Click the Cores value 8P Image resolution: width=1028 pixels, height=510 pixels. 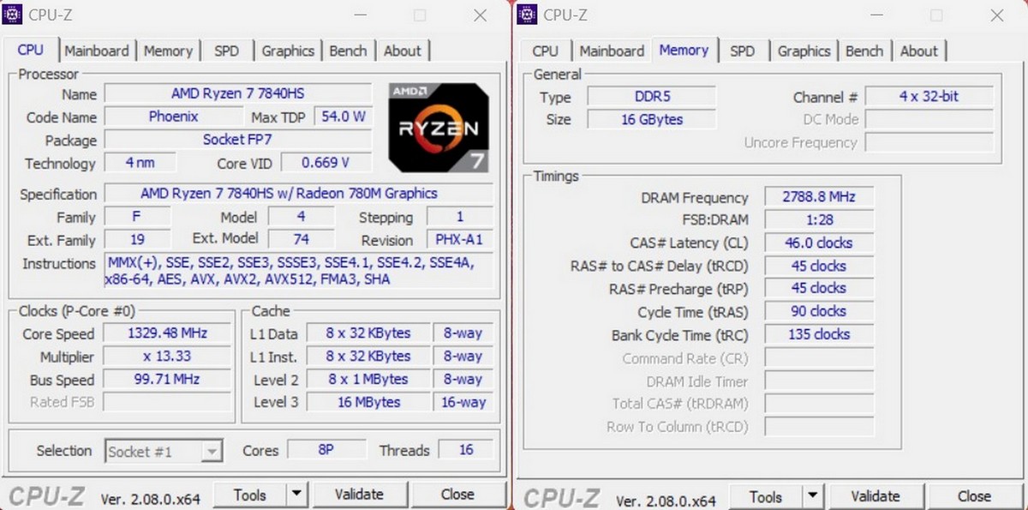(x=326, y=449)
